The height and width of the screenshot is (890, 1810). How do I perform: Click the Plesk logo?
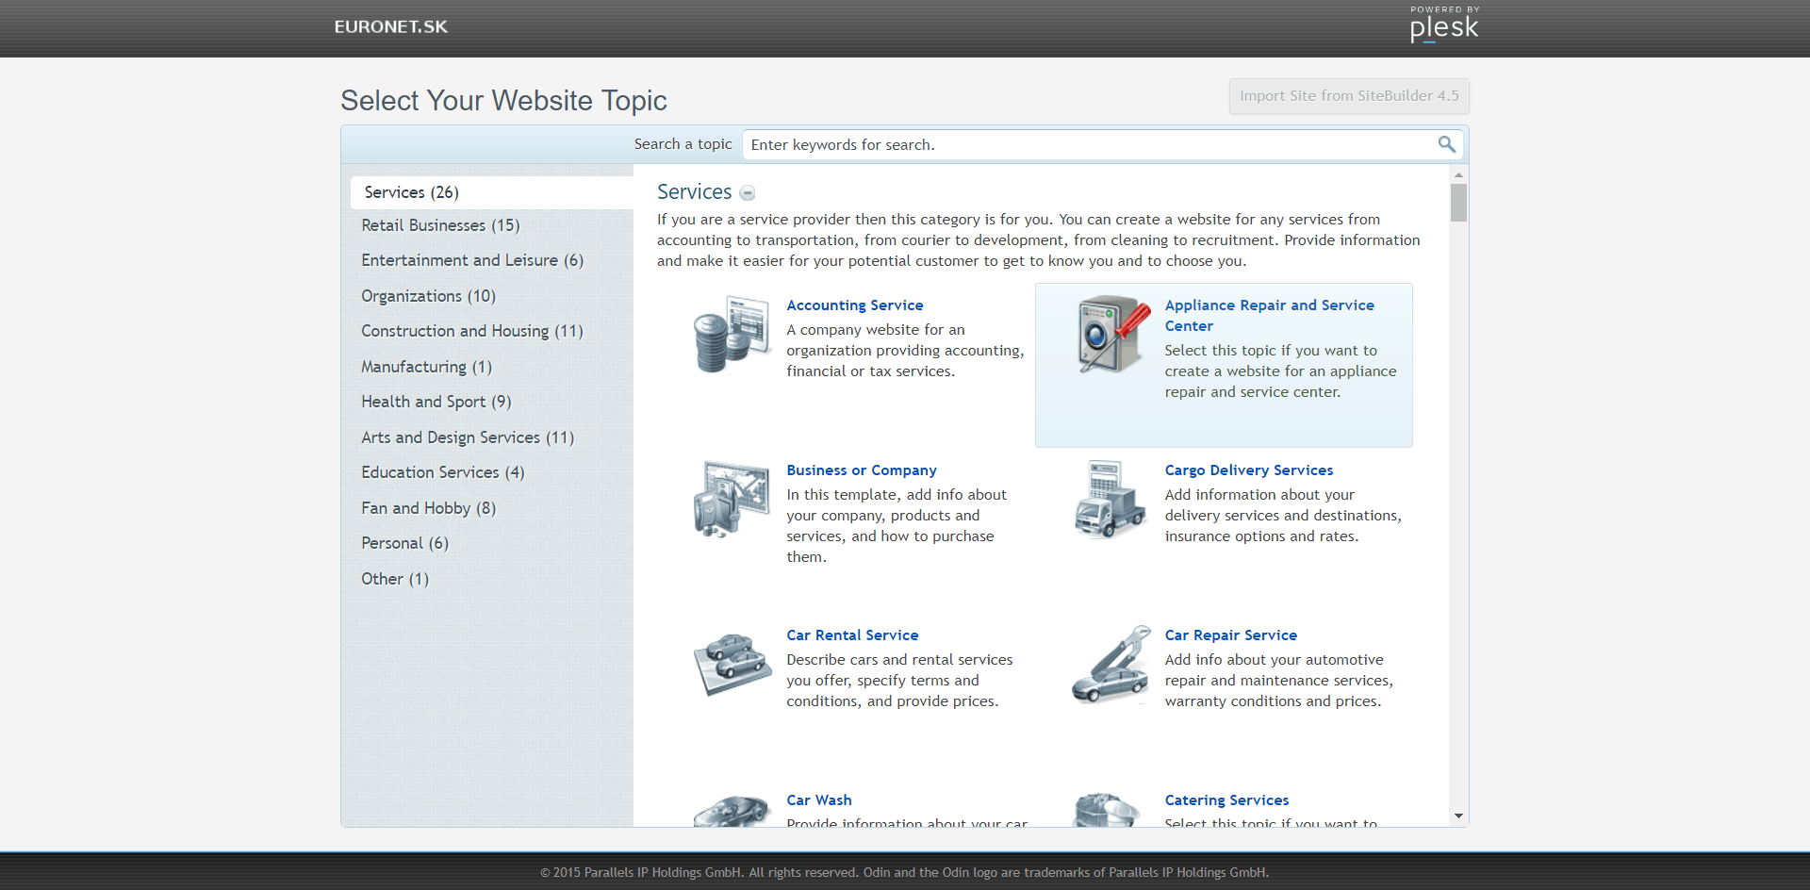click(x=1444, y=25)
